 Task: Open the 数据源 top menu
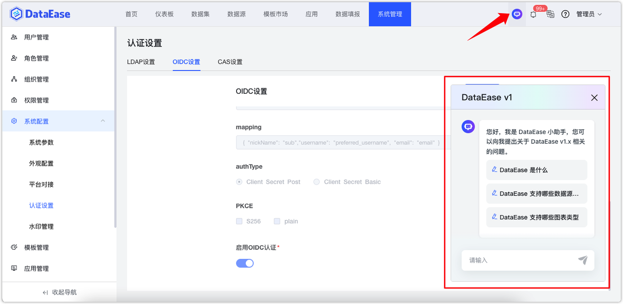237,14
